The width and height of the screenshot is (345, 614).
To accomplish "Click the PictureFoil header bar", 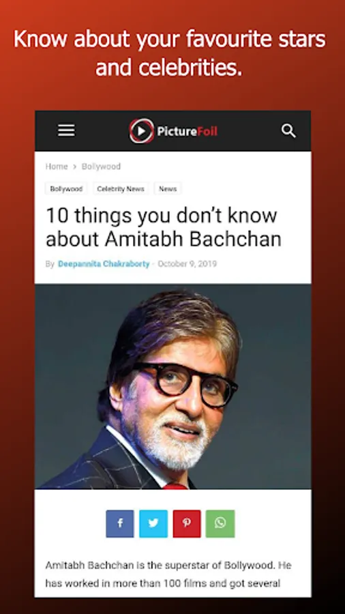I will click(173, 131).
